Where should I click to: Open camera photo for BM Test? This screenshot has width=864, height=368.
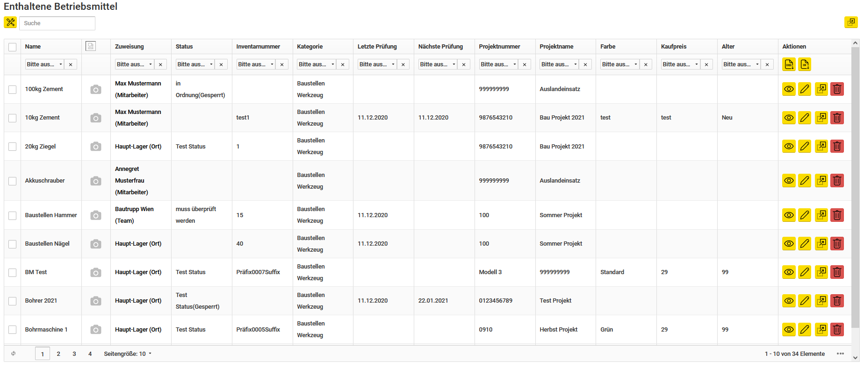pyautogui.click(x=96, y=272)
